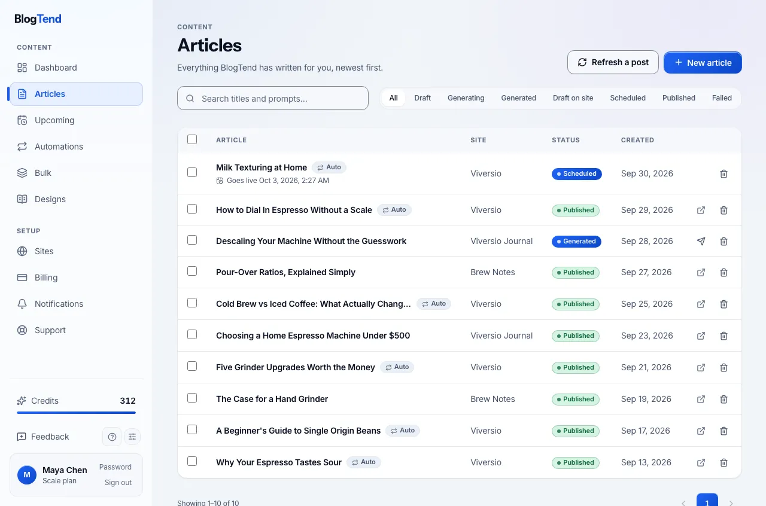Open the Milk Texturing at Home title
The image size is (766, 506).
(262, 167)
